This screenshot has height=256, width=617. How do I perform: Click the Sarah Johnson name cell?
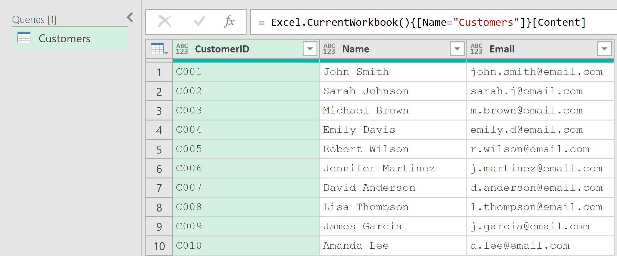(x=393, y=91)
